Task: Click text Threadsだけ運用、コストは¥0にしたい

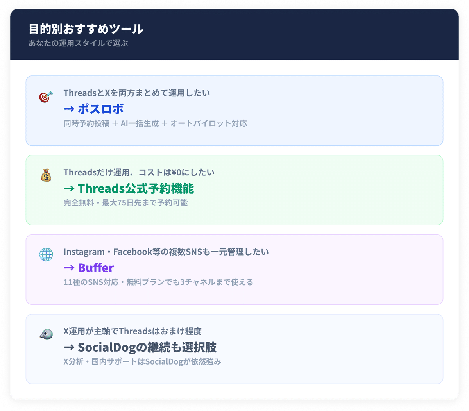Action: coord(139,172)
